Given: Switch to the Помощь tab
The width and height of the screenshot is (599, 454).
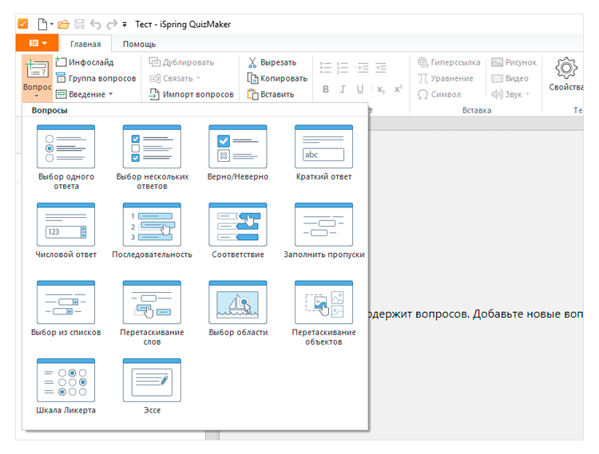Looking at the screenshot, I should pos(140,44).
